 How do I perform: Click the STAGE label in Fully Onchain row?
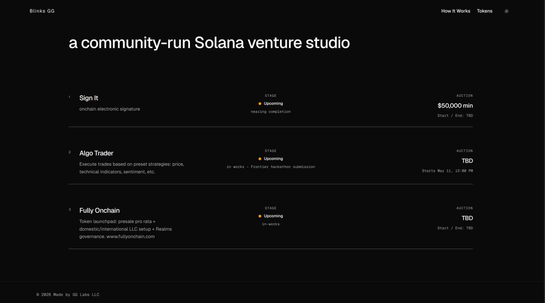point(270,208)
